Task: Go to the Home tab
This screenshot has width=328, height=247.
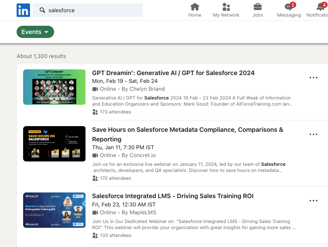Action: click(x=195, y=10)
